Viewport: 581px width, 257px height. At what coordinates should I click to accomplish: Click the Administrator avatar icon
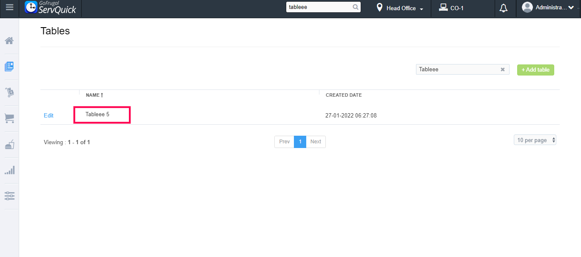pyautogui.click(x=527, y=7)
